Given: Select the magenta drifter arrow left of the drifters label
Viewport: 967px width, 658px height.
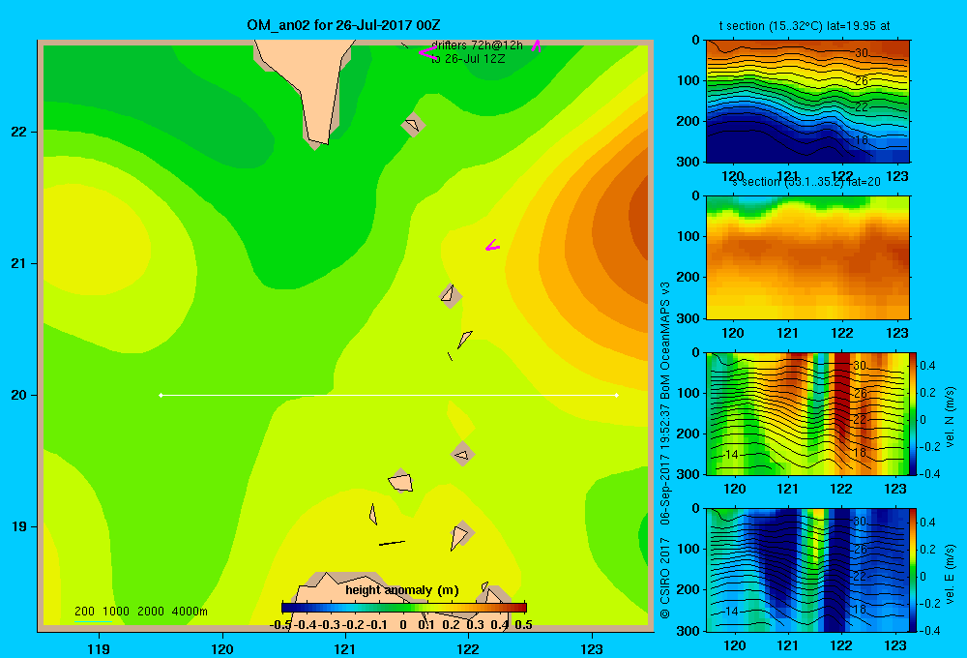Looking at the screenshot, I should pyautogui.click(x=426, y=52).
